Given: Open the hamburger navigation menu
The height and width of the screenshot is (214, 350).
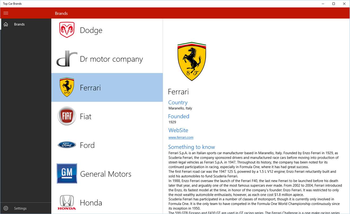Looking at the screenshot, I should 6,13.
